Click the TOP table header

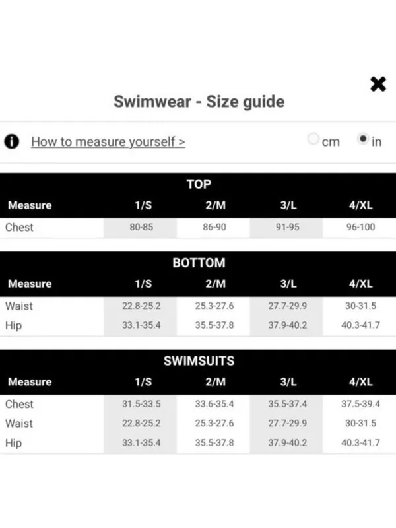[x=199, y=184]
